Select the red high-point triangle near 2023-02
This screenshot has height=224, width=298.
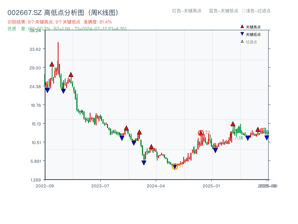coord(70,74)
